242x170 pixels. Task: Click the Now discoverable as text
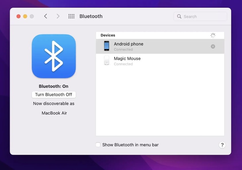tap(54, 103)
